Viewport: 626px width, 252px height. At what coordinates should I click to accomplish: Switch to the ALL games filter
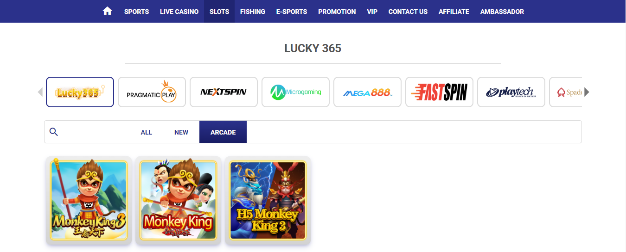tap(147, 132)
